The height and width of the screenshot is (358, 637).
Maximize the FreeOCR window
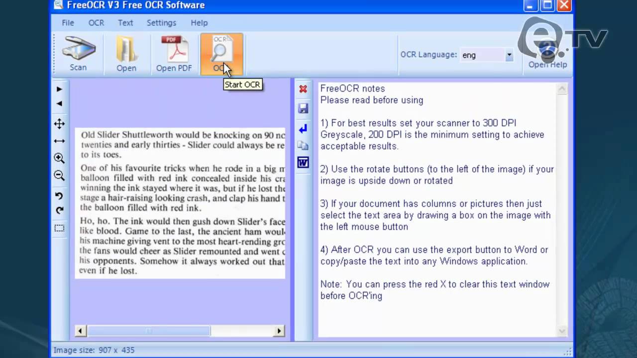coord(547,5)
